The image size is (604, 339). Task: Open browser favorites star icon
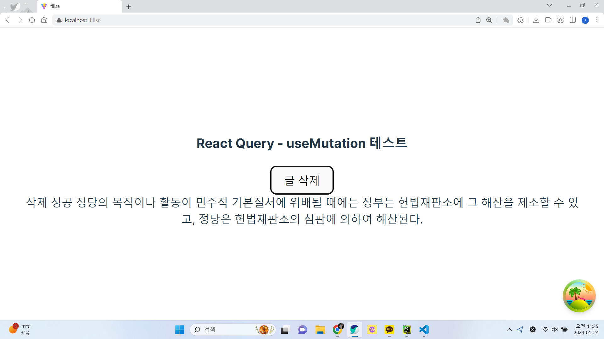point(506,20)
